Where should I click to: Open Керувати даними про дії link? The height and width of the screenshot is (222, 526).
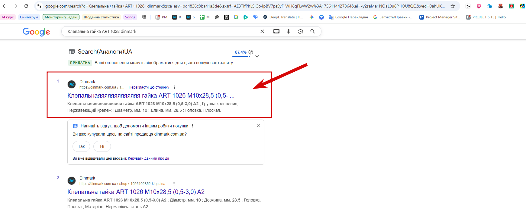[148, 158]
